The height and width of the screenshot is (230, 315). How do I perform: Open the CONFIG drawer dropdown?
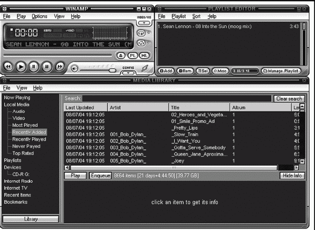[128, 71]
